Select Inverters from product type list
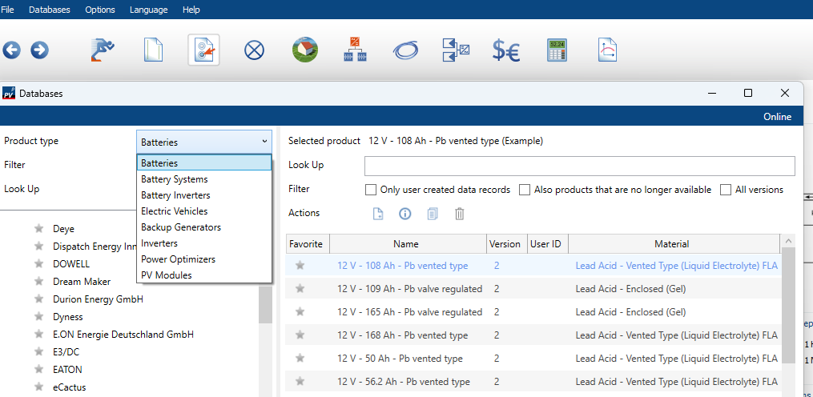This screenshot has height=397, width=813. pyautogui.click(x=159, y=243)
